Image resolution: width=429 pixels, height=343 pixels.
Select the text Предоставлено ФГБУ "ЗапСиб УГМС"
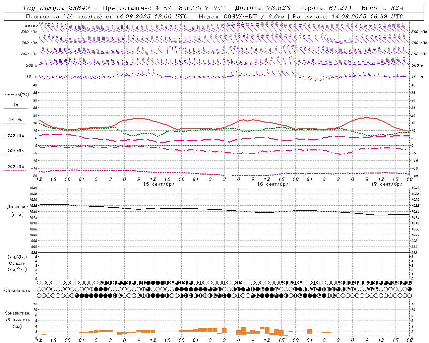click(x=164, y=8)
